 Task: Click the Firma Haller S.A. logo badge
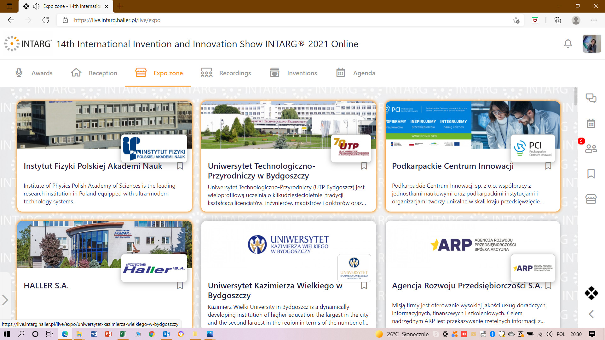[x=154, y=268]
